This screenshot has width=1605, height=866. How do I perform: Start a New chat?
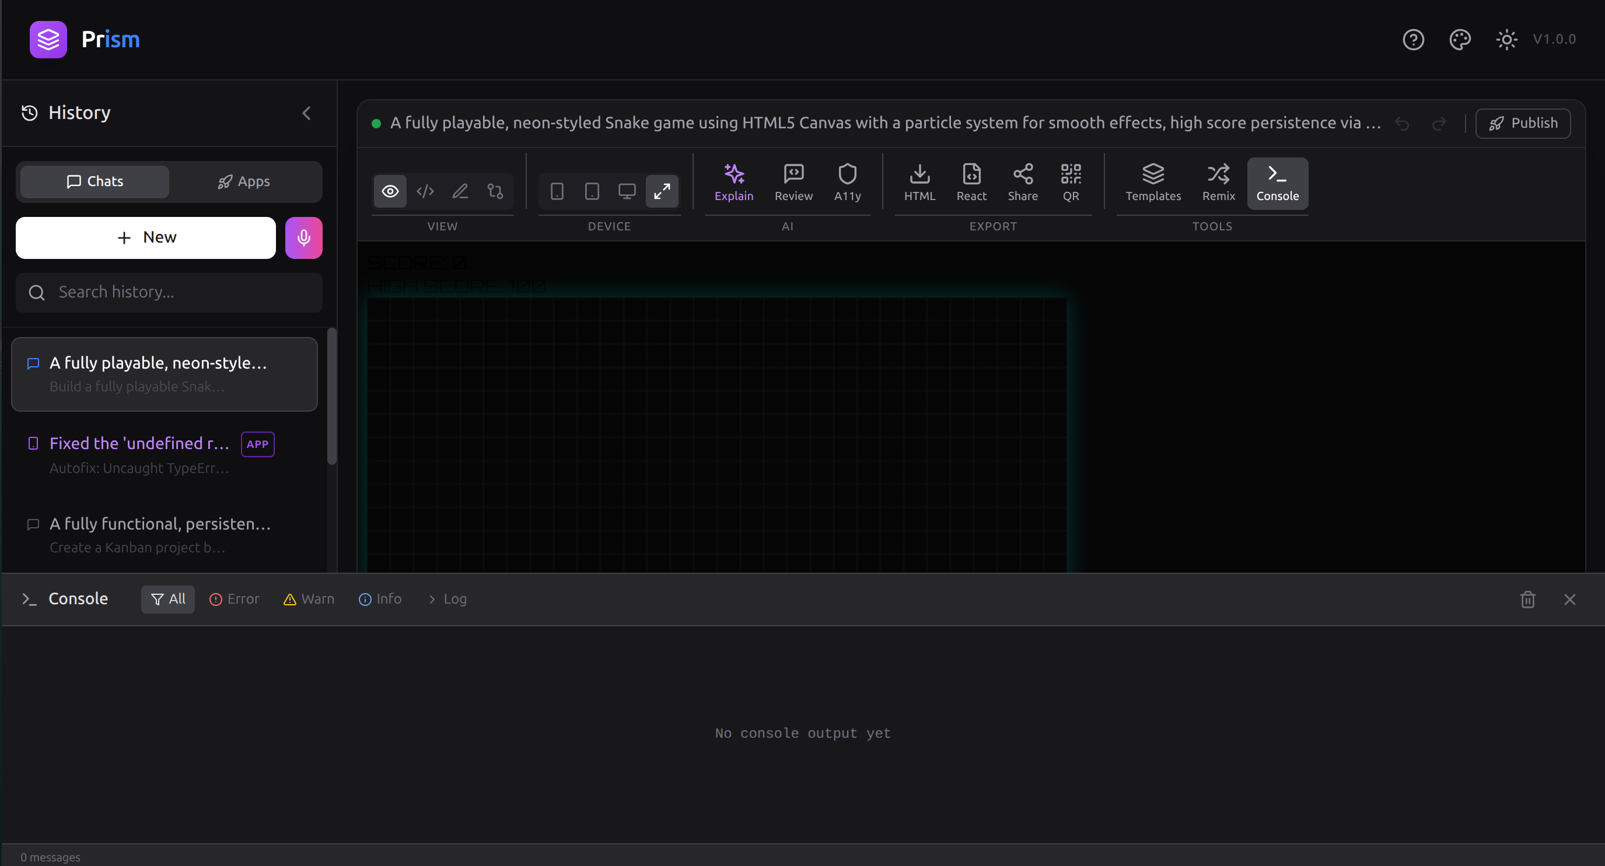[x=146, y=238]
